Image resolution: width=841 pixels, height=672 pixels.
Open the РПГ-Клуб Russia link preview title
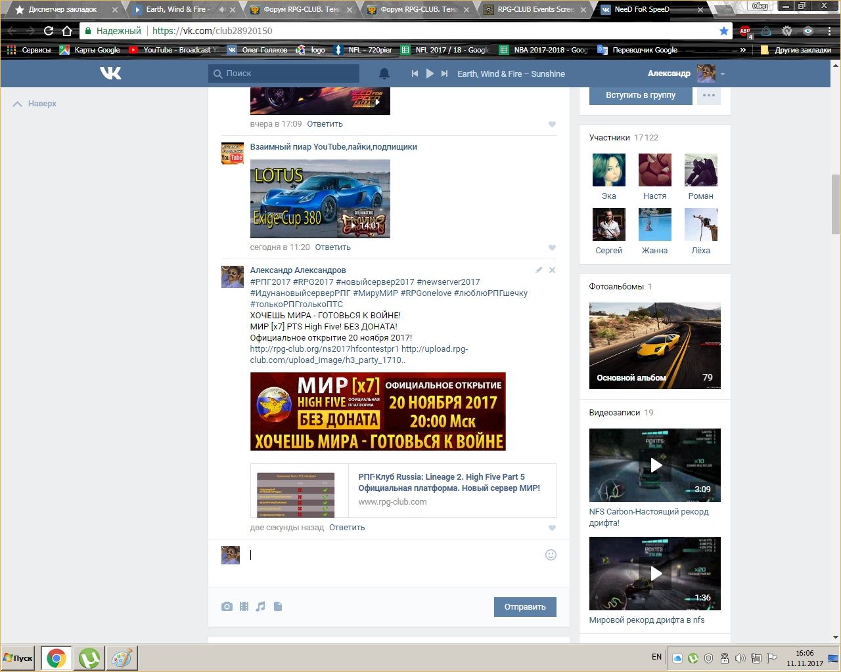[x=449, y=482]
